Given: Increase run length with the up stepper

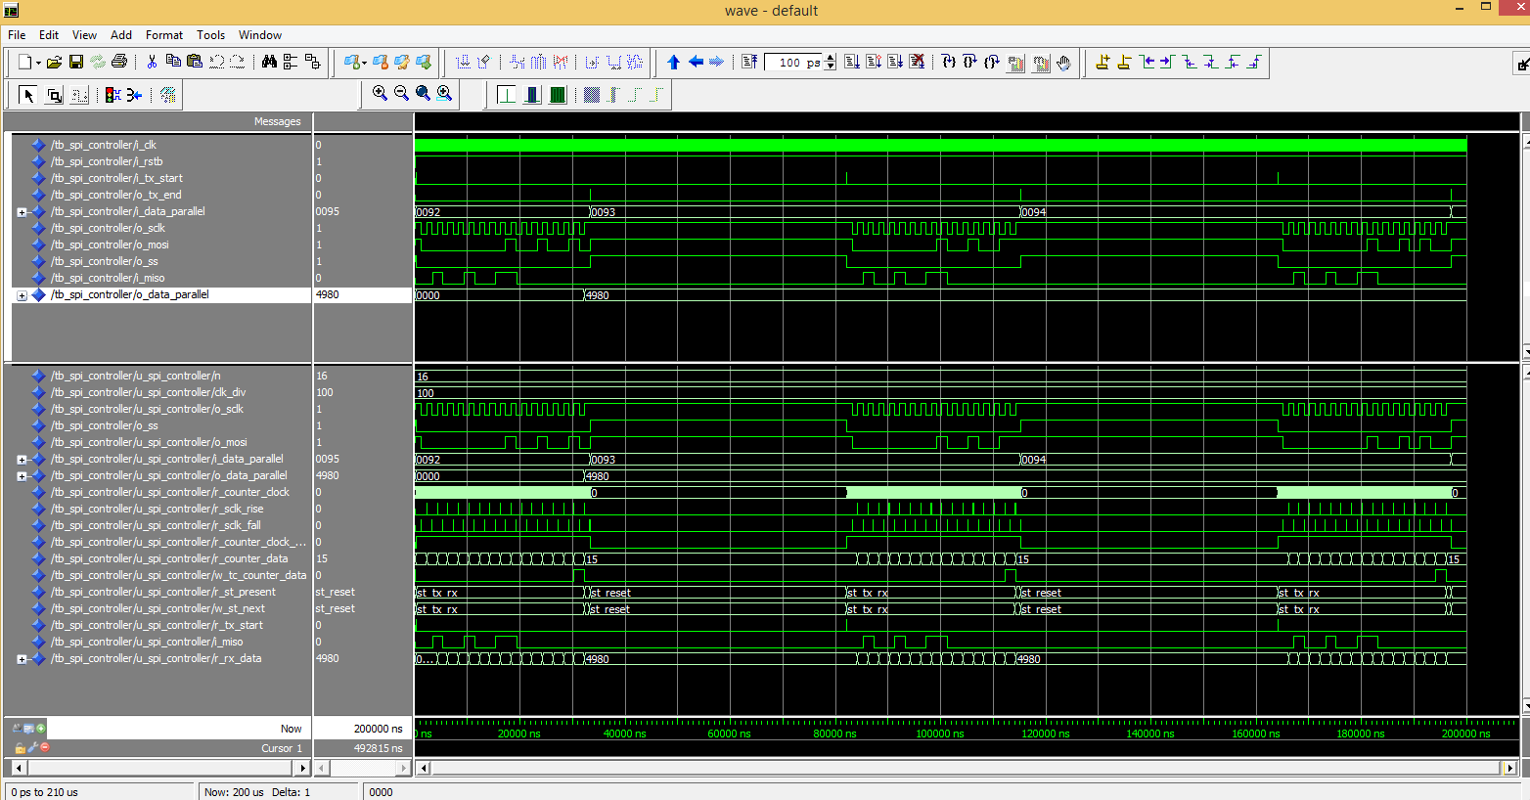Looking at the screenshot, I should [x=831, y=58].
